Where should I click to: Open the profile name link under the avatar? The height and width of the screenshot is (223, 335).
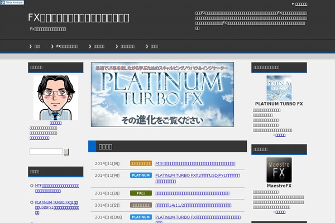(x=55, y=123)
